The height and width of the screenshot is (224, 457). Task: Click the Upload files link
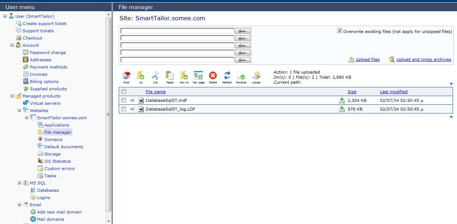click(x=367, y=59)
